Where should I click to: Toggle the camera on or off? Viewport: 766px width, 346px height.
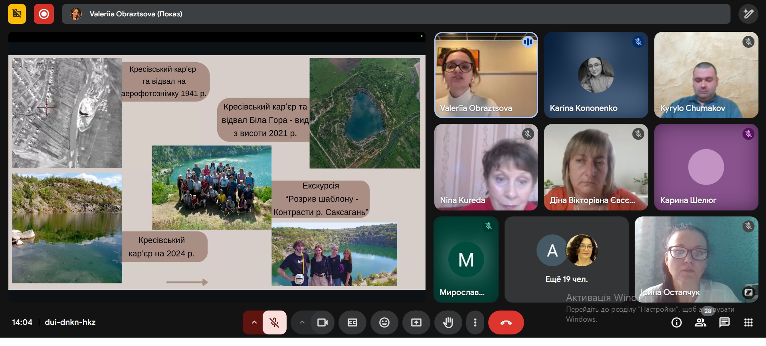(x=322, y=322)
